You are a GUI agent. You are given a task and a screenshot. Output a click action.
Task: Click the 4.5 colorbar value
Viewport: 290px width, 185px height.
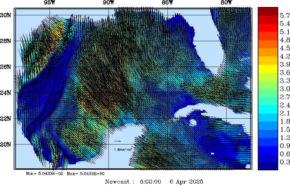(x=285, y=48)
